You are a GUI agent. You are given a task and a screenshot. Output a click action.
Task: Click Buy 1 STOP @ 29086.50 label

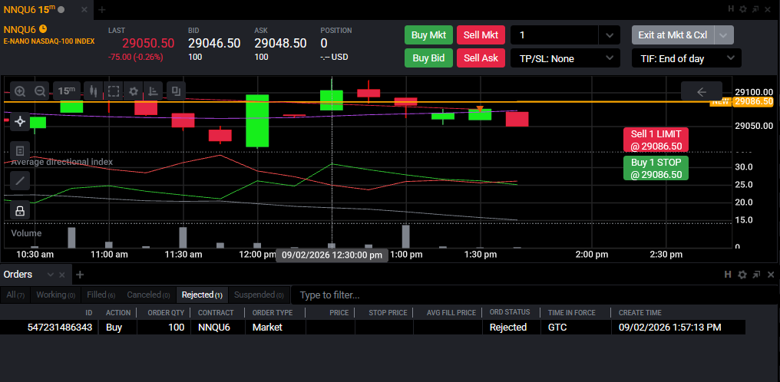click(656, 168)
